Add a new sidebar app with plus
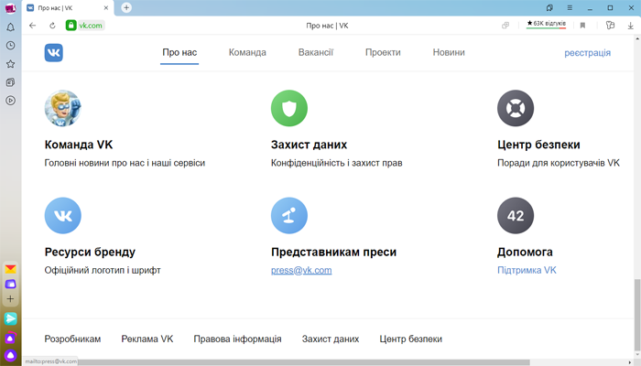Image resolution: width=641 pixels, height=366 pixels. pyautogui.click(x=11, y=298)
